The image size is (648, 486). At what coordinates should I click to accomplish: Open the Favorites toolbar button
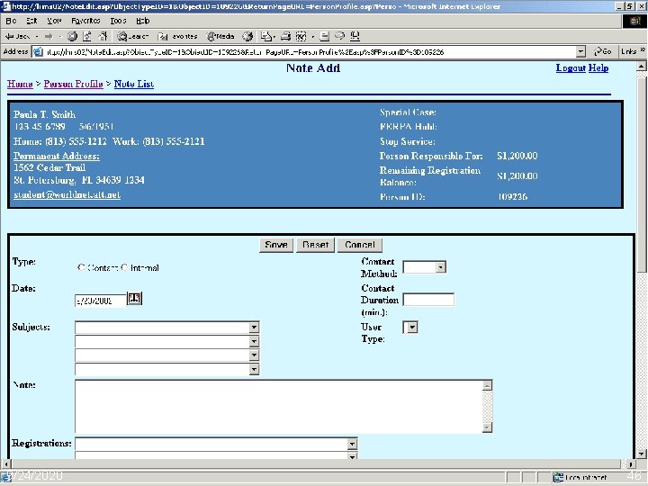(177, 36)
